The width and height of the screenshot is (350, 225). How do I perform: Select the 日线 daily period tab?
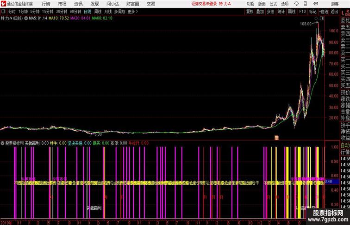pyautogui.click(x=87, y=12)
